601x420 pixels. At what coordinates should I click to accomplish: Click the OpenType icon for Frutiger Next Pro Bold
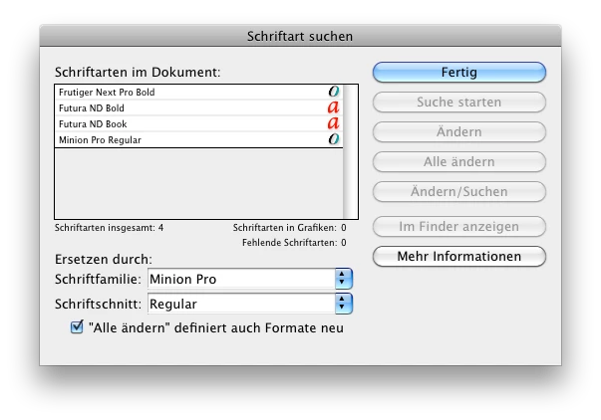click(334, 92)
